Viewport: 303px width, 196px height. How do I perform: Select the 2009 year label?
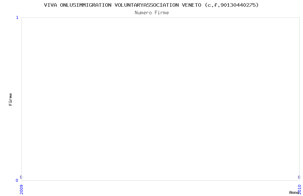tap(21, 190)
